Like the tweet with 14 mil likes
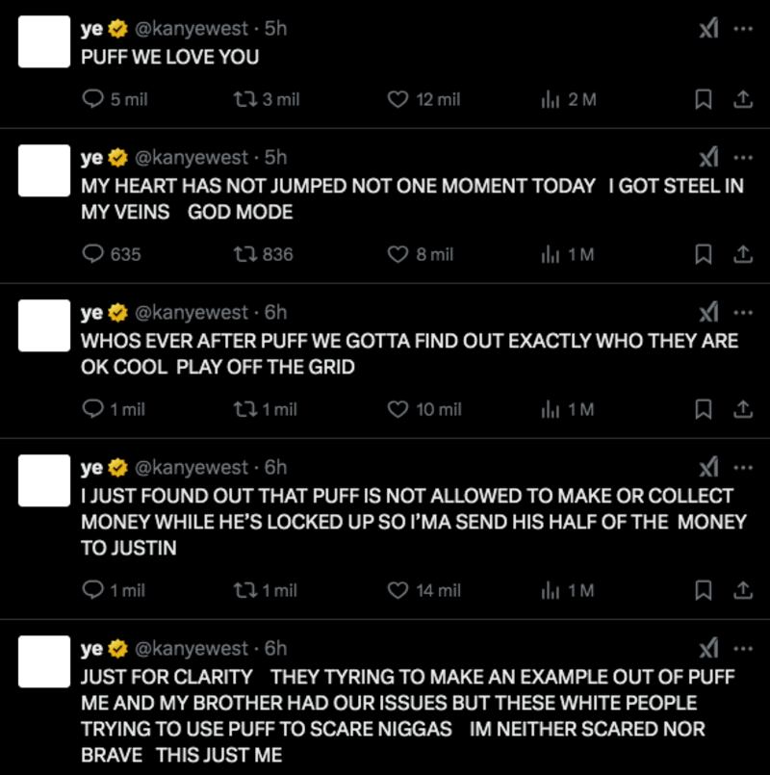Screen dimensions: 770x775 point(398,590)
